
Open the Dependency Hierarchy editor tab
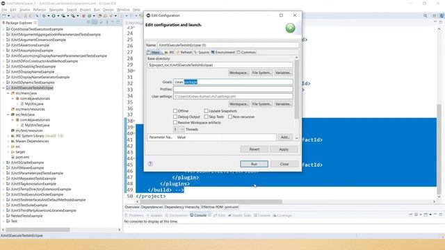182,207
